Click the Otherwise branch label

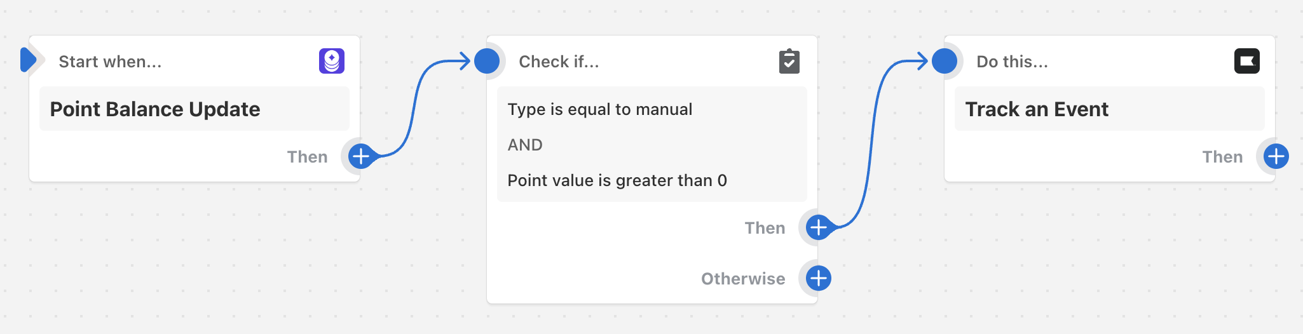tap(743, 279)
